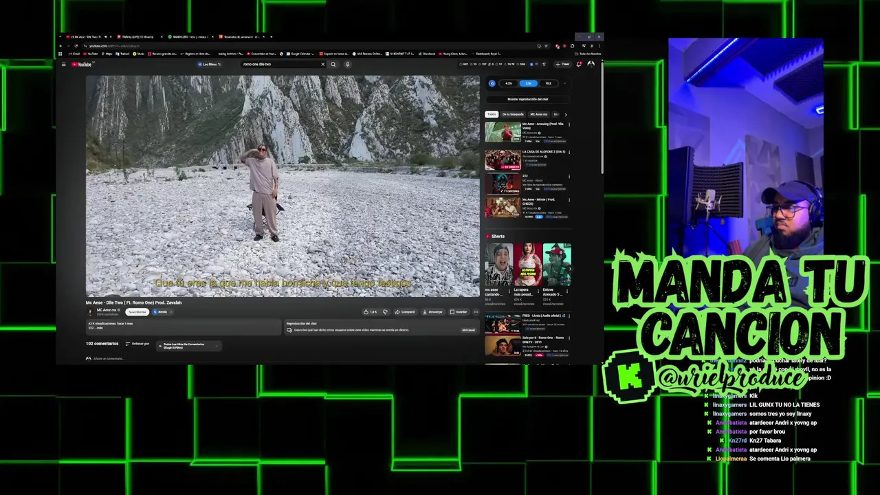Screen dimensions: 880x495
Task: Open the 'mc aese cantando' short
Action: pos(498,265)
